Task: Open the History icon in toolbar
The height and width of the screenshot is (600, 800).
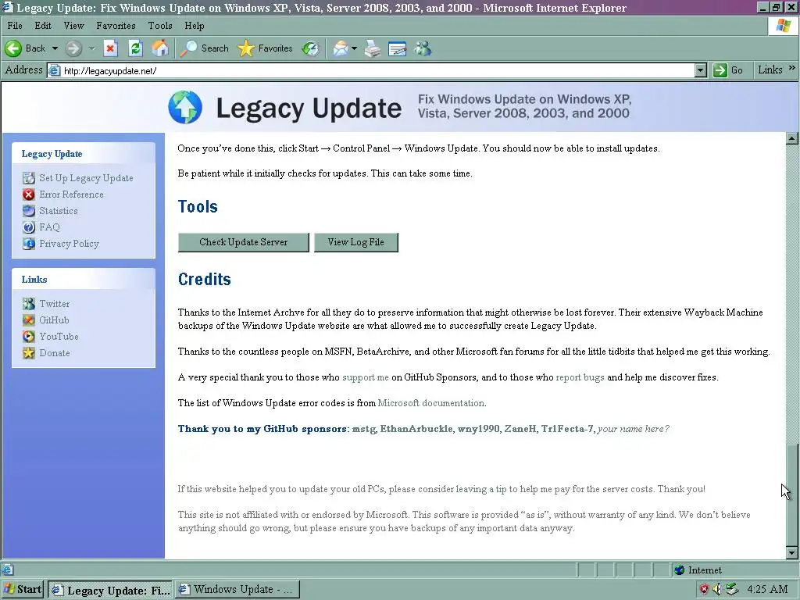Action: click(311, 48)
